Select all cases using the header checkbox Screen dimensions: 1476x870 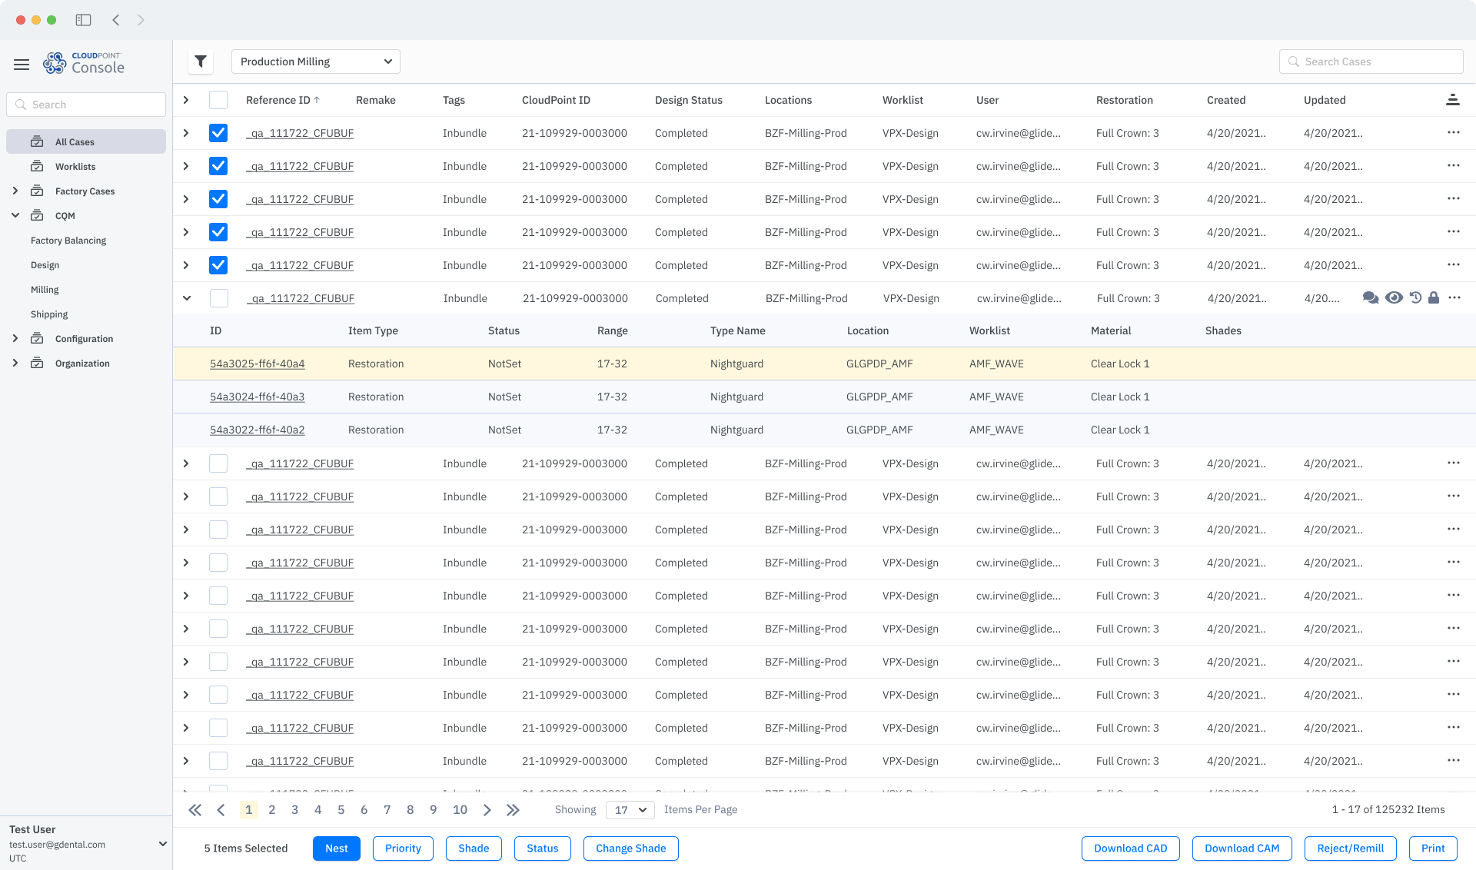click(218, 99)
